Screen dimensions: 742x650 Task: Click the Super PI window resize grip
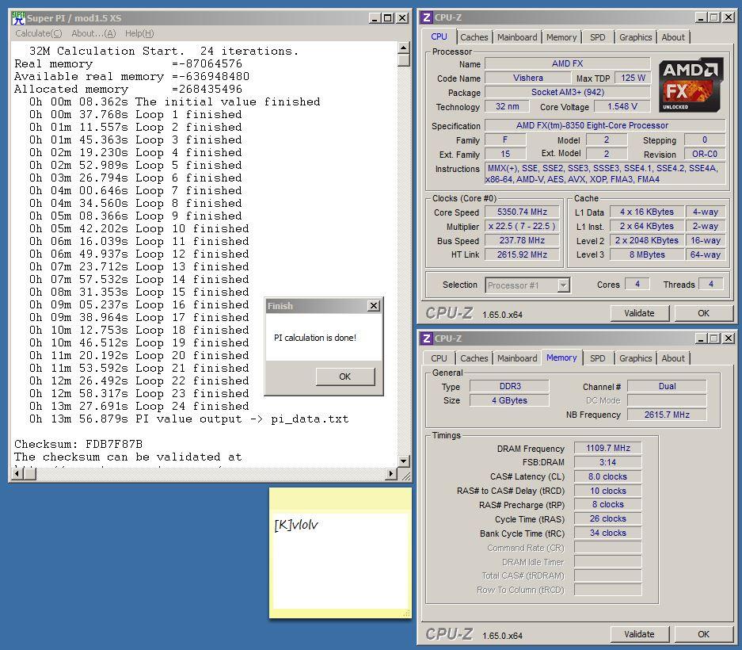pos(405,475)
